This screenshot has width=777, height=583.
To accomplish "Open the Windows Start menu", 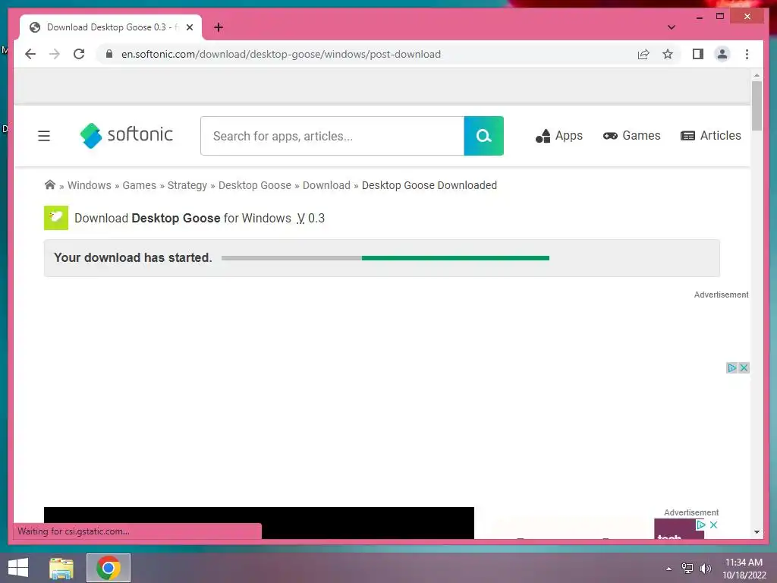I will tap(18, 568).
